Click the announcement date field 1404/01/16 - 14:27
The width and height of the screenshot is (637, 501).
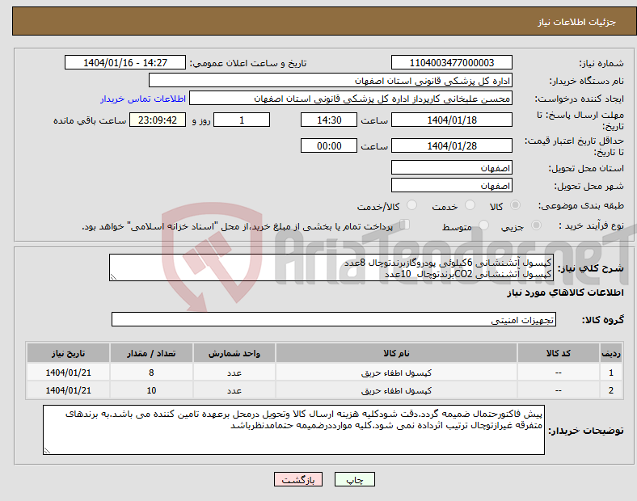coord(125,62)
